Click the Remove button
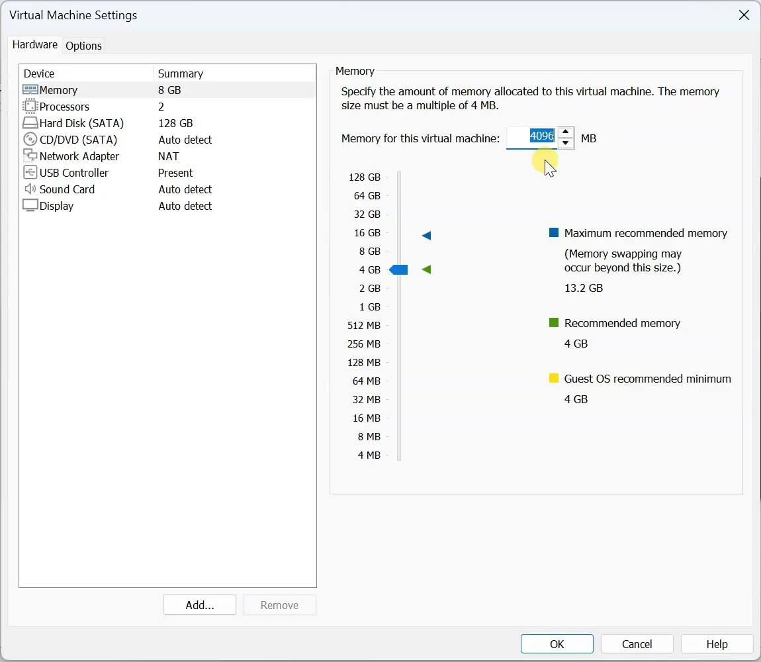761x662 pixels. tap(279, 604)
